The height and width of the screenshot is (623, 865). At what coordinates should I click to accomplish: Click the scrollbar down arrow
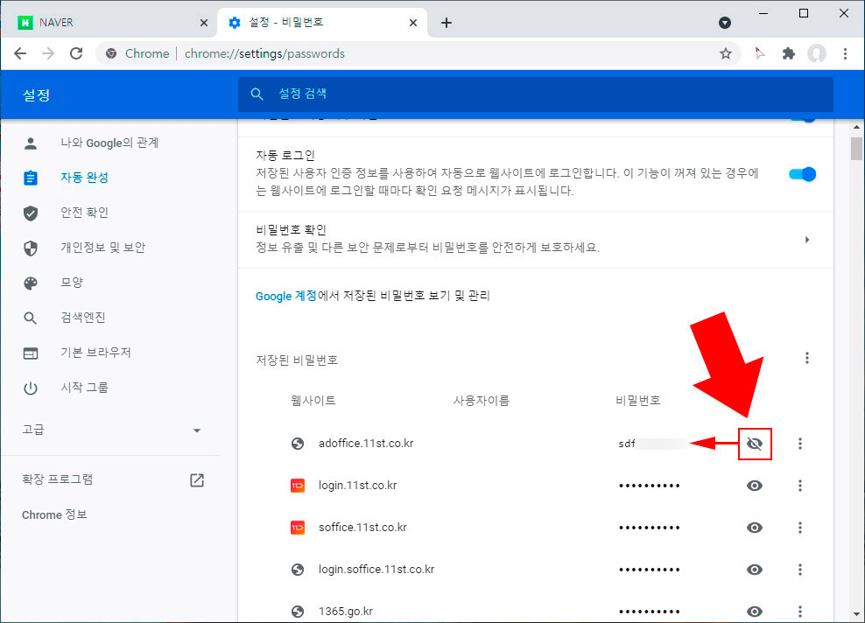(x=856, y=613)
